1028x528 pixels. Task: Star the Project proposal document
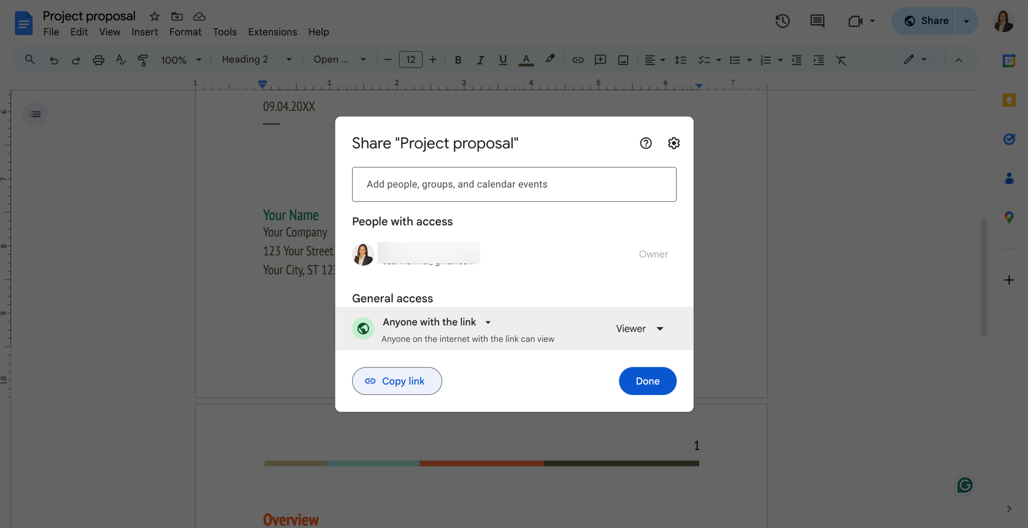point(154,16)
